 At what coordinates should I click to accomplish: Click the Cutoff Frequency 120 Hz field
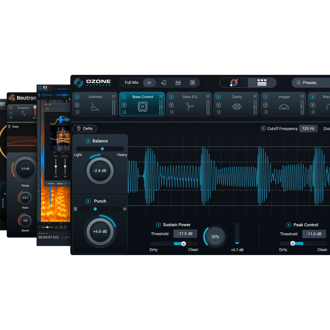[x=308, y=128]
